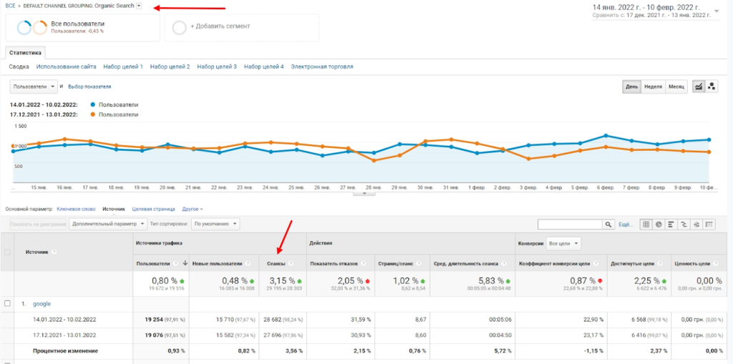Select the pie chart percentage view
This screenshot has height=364, width=733.
coord(659,225)
